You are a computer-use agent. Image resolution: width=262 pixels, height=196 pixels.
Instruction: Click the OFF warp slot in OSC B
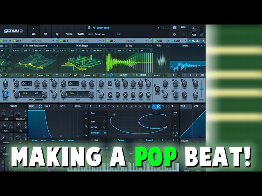(x=83, y=94)
